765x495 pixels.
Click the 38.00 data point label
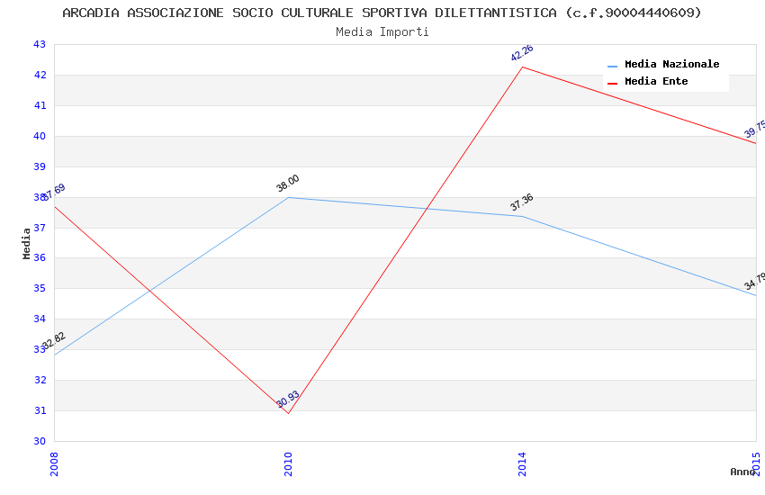pyautogui.click(x=288, y=184)
